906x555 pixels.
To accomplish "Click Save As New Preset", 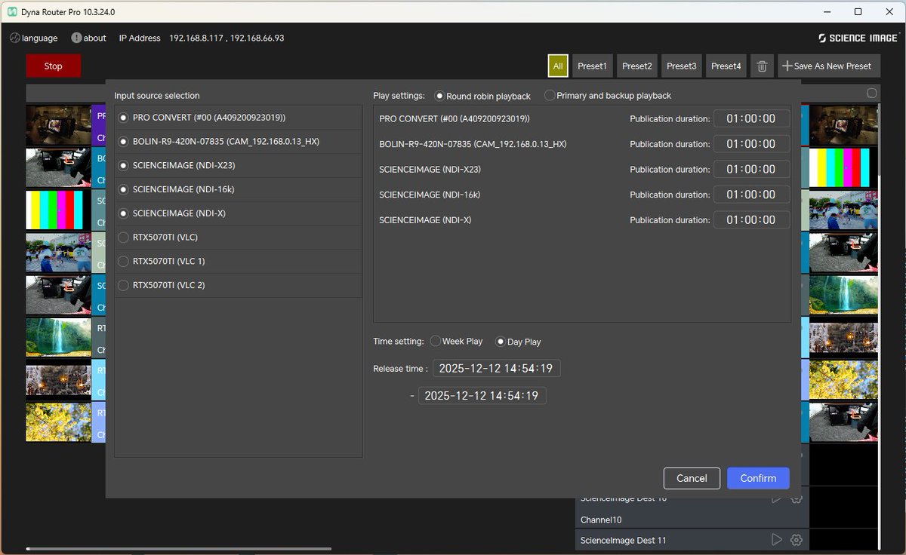I will pos(827,66).
